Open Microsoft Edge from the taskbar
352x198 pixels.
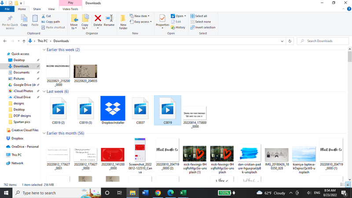(x=170, y=193)
